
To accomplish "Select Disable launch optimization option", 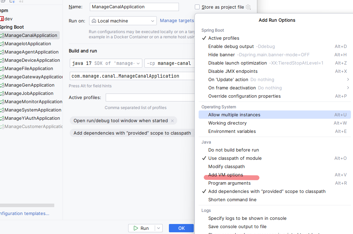I will pyautogui.click(x=275, y=63).
